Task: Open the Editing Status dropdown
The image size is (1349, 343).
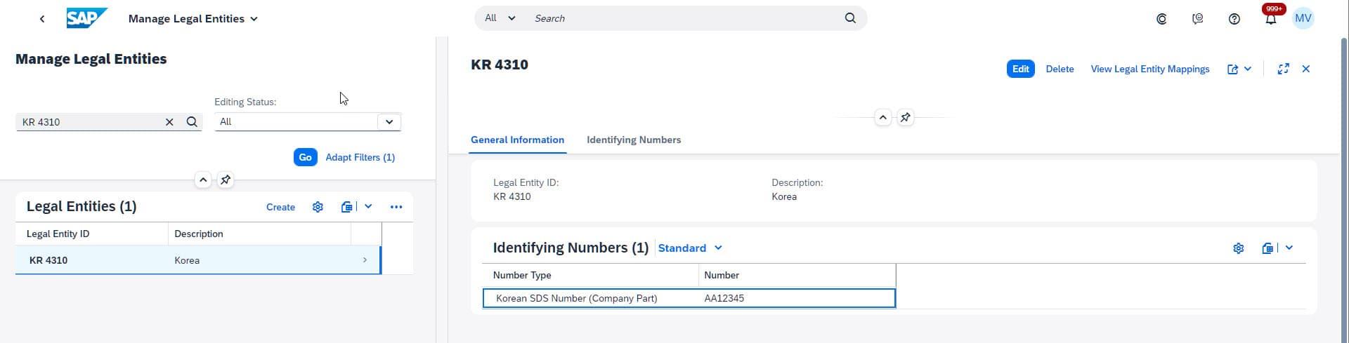Action: pos(389,122)
